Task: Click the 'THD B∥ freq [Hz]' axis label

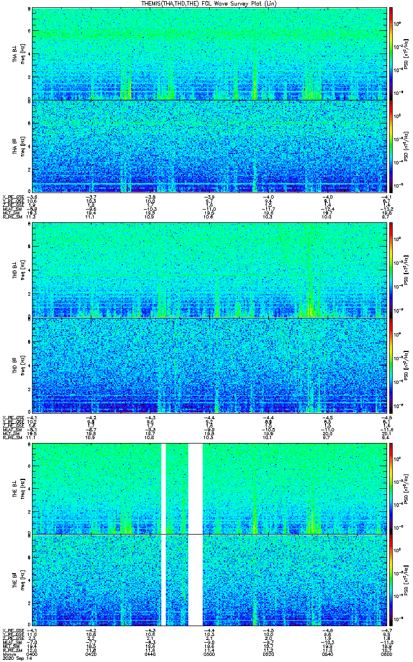Action: coord(18,365)
